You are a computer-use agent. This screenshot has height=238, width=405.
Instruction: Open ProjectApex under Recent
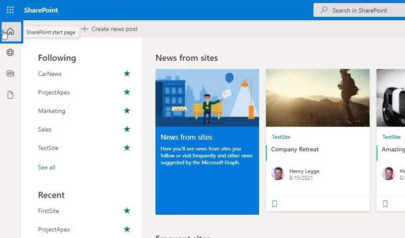[x=54, y=229]
